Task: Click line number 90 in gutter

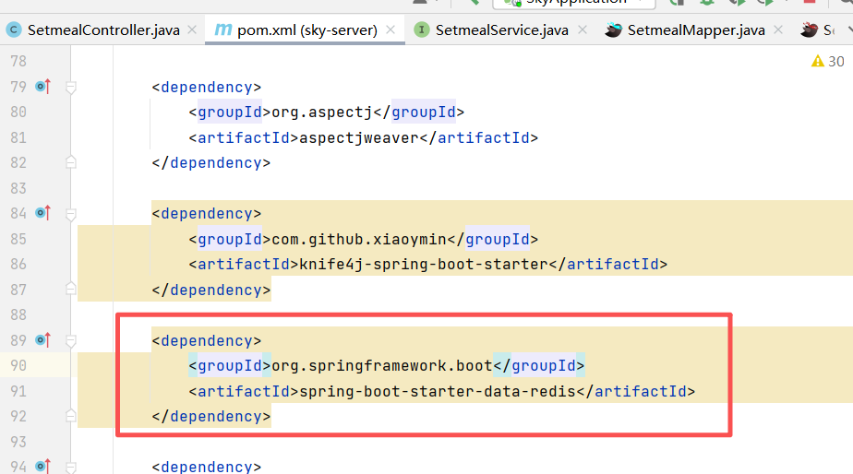Action: [18, 366]
